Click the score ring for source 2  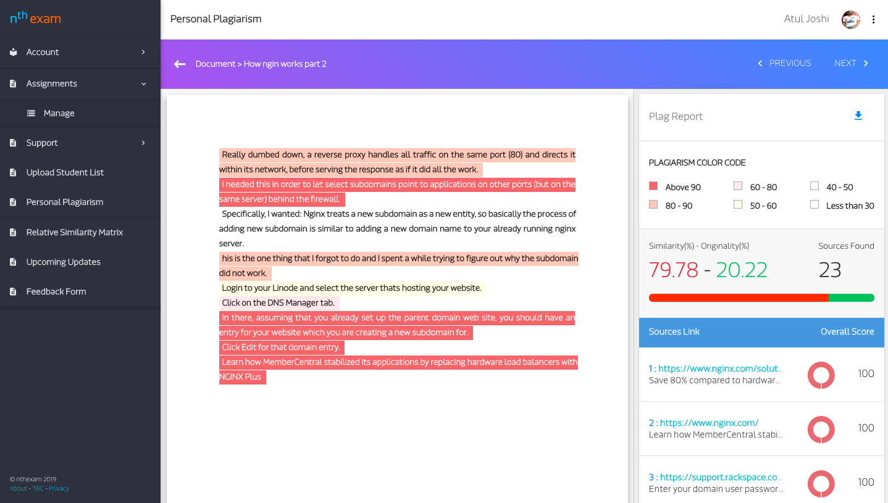[x=821, y=430]
